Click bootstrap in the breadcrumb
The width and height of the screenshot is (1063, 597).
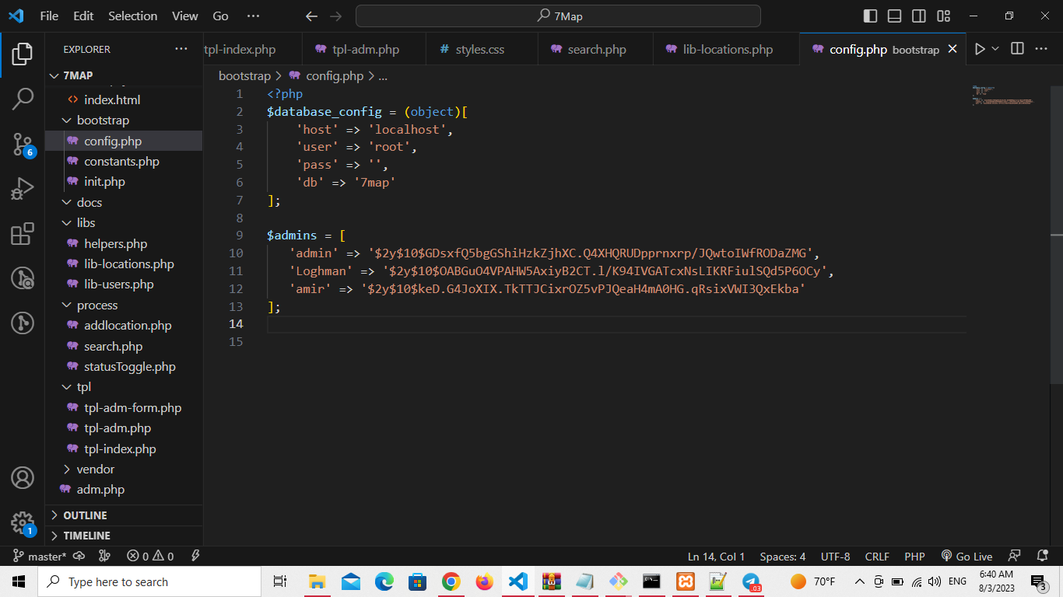[244, 75]
